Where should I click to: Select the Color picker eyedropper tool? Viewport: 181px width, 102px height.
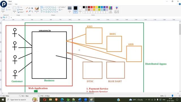point(29,11)
